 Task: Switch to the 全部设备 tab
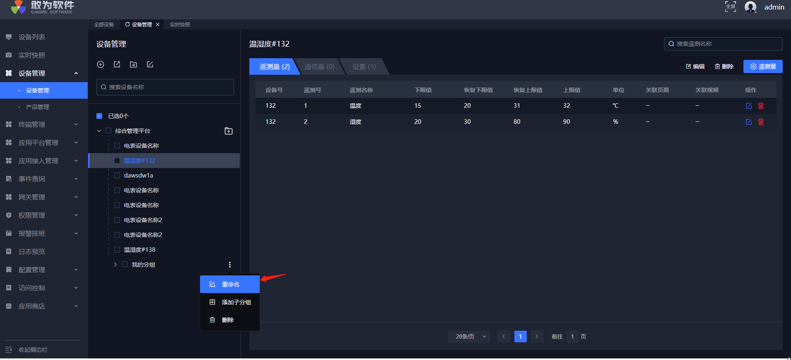click(104, 24)
